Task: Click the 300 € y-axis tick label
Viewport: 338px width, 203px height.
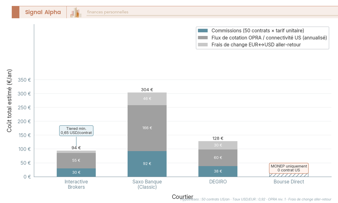Action: [x=24, y=94]
